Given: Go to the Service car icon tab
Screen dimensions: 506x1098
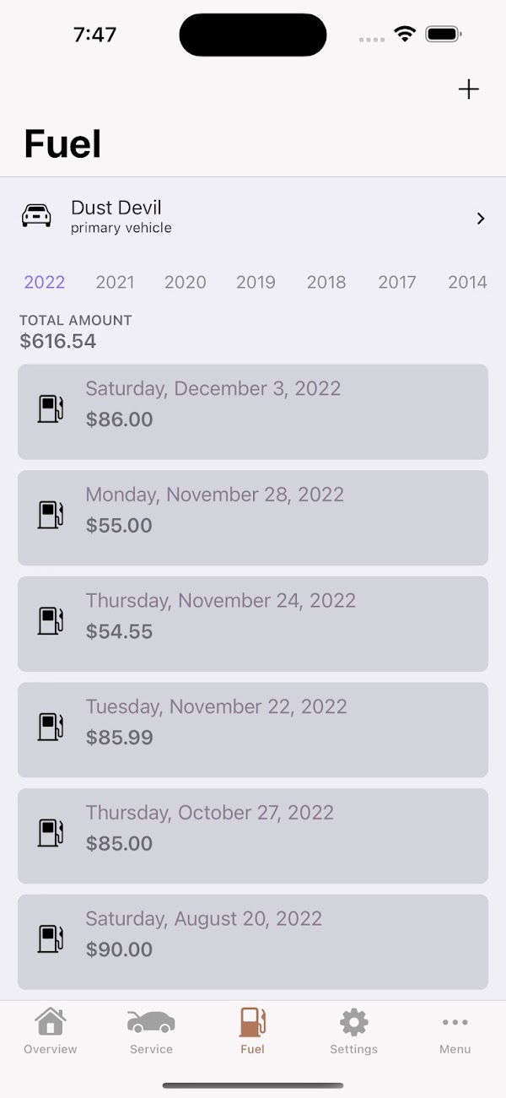Looking at the screenshot, I should tap(151, 1030).
